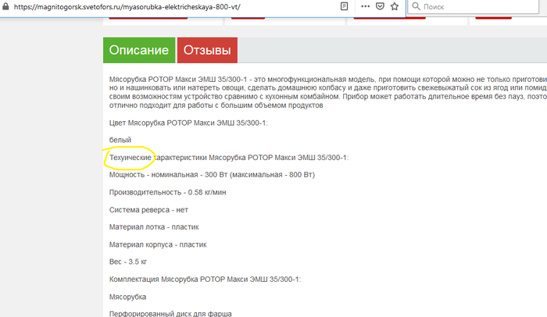547x317 pixels.
Task: Click 'Производительность - 0.58 кг/мин'
Action: [167, 193]
